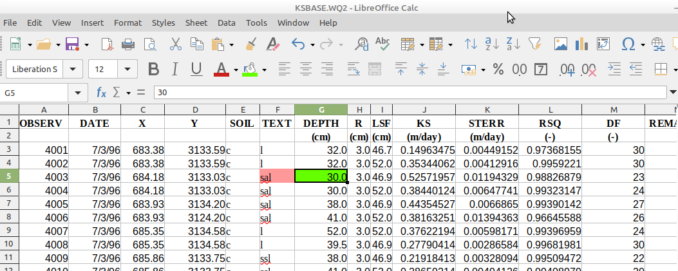Click Insert Image icon

(560, 44)
